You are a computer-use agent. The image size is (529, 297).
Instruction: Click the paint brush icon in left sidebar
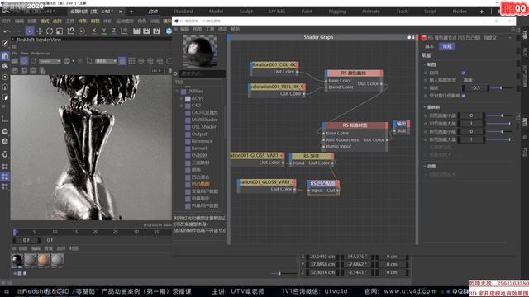pyautogui.click(x=5, y=43)
